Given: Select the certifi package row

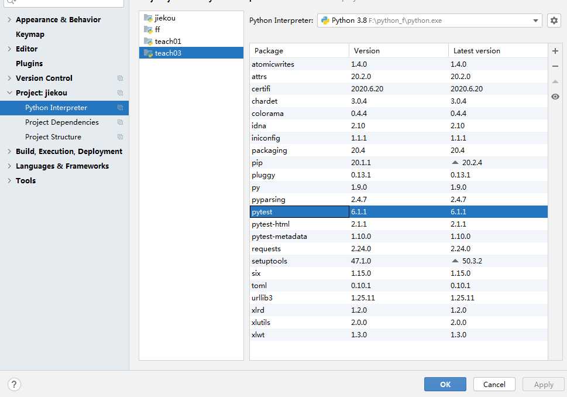Looking at the screenshot, I should [398, 88].
